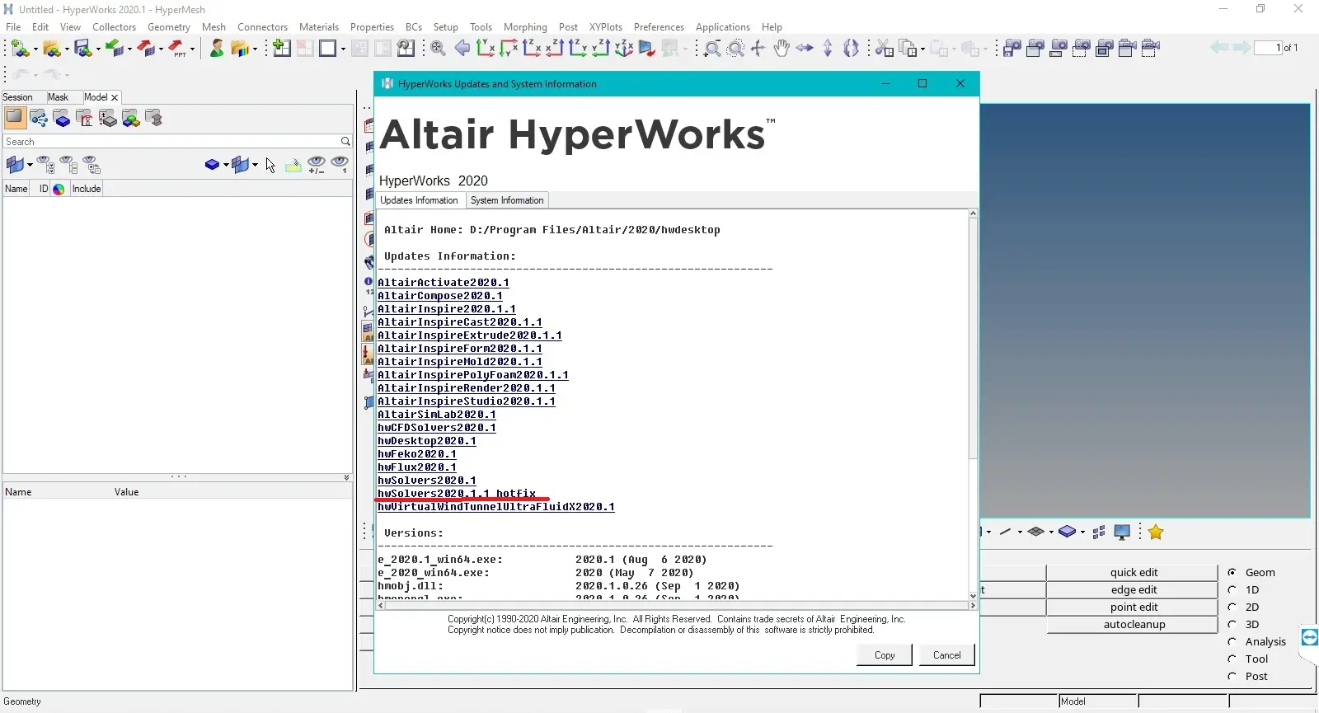Expand the collapse chevron below the browser list
1319x713 pixels.
click(346, 477)
